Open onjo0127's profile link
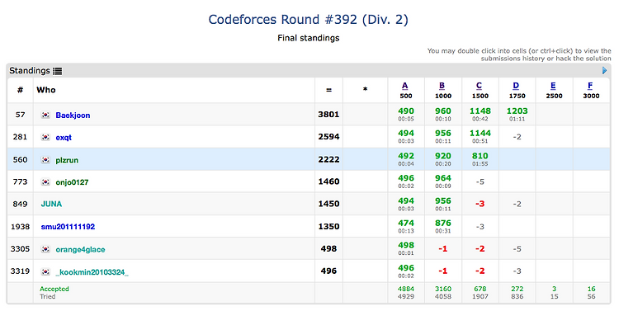Viewport: 619px width, 311px height. tap(72, 182)
